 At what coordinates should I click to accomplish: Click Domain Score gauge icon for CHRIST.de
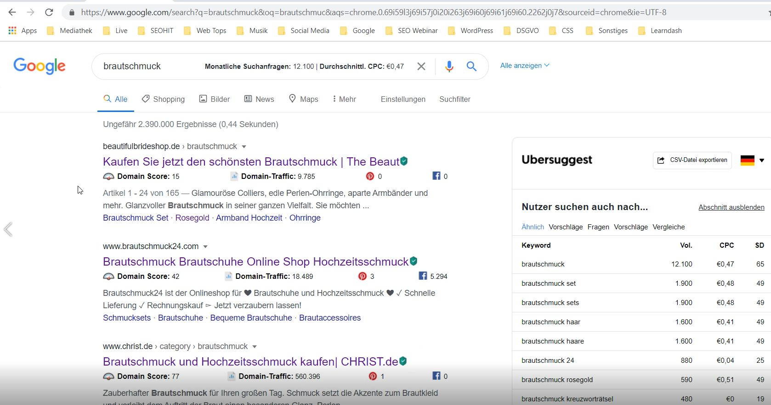coord(108,377)
